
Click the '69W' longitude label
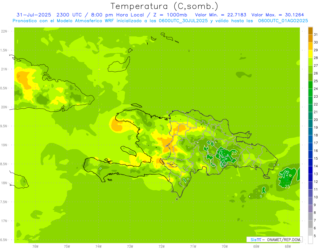(256, 246)
